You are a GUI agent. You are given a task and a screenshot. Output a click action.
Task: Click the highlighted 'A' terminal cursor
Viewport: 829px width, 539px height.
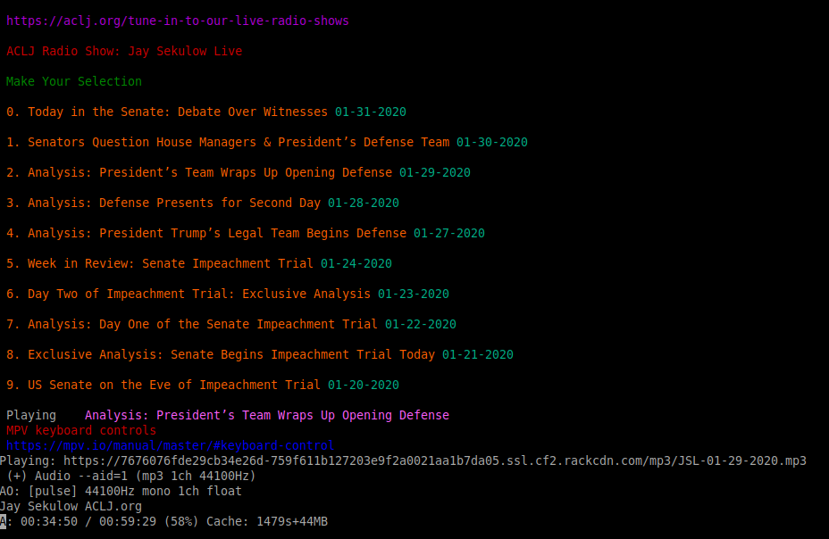click(x=4, y=521)
